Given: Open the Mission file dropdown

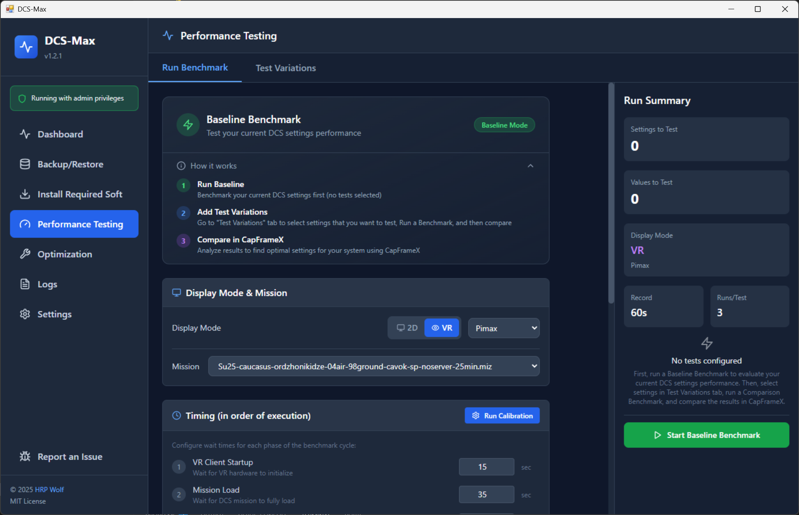Looking at the screenshot, I should pyautogui.click(x=373, y=366).
